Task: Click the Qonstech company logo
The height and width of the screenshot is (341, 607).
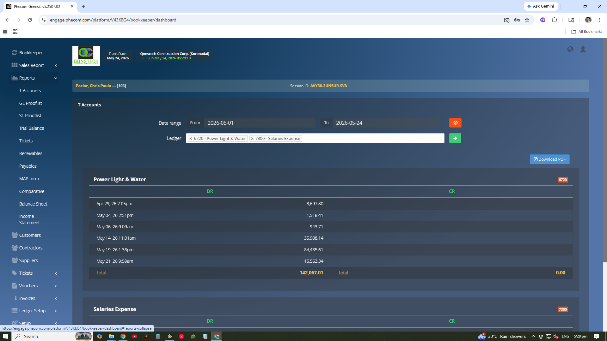Action: tap(86, 56)
